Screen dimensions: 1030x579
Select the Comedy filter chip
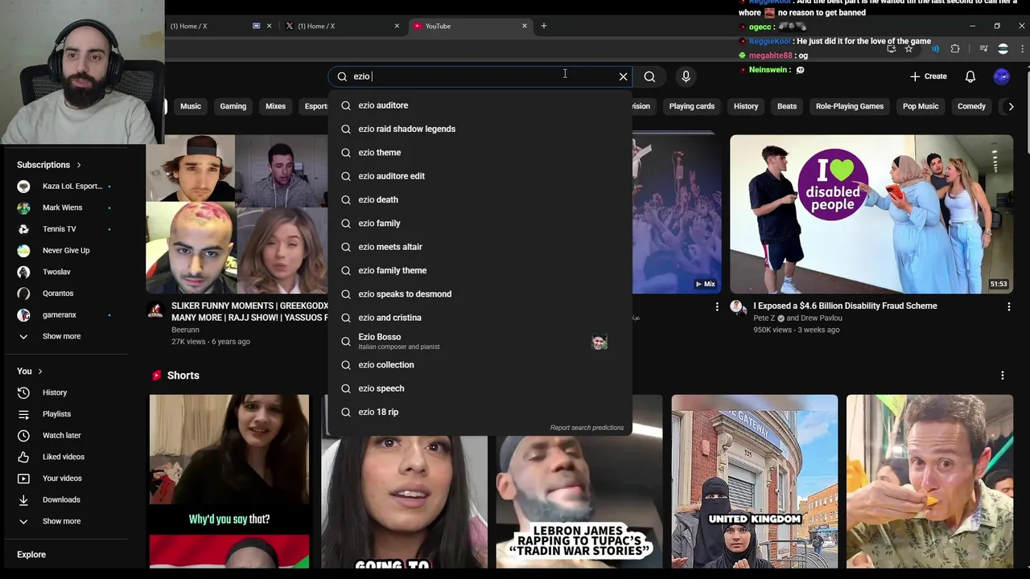click(971, 106)
